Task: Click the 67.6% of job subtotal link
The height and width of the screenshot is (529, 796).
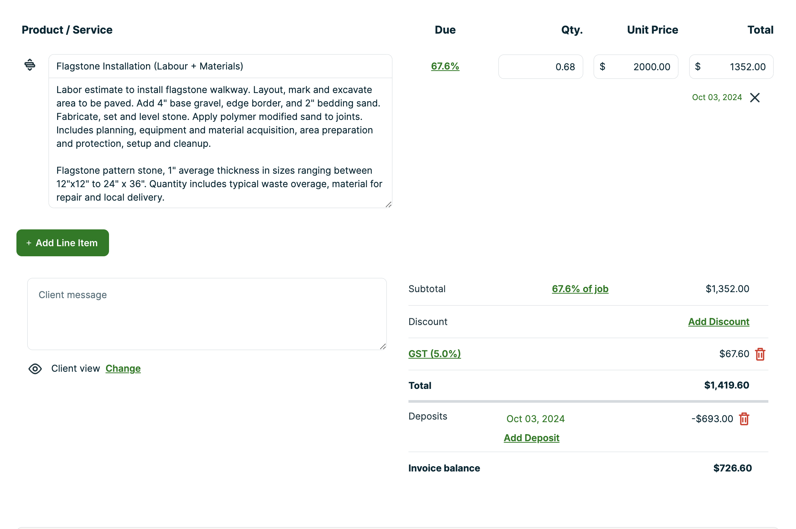Action: click(x=579, y=289)
